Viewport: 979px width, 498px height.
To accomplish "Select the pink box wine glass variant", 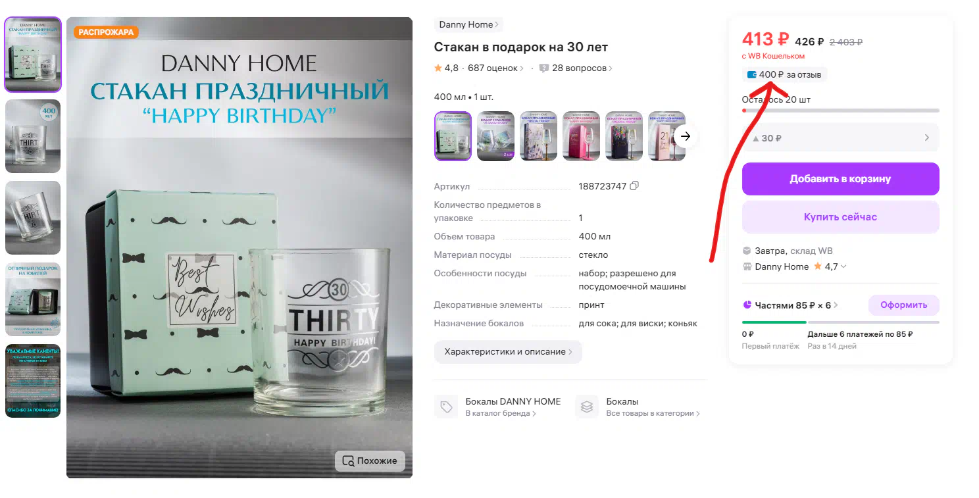I will [581, 136].
